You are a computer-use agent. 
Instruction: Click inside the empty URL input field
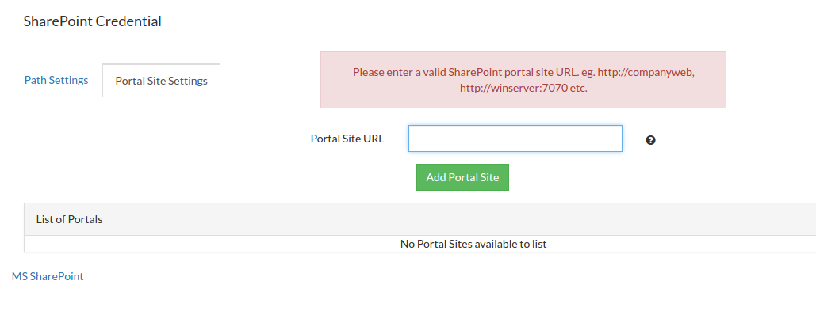[x=515, y=139]
